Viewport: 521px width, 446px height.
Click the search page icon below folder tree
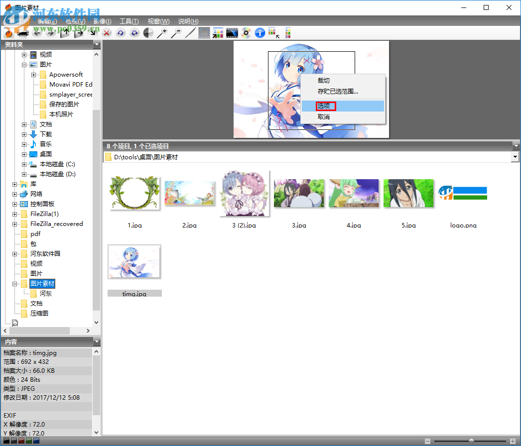[x=15, y=323]
